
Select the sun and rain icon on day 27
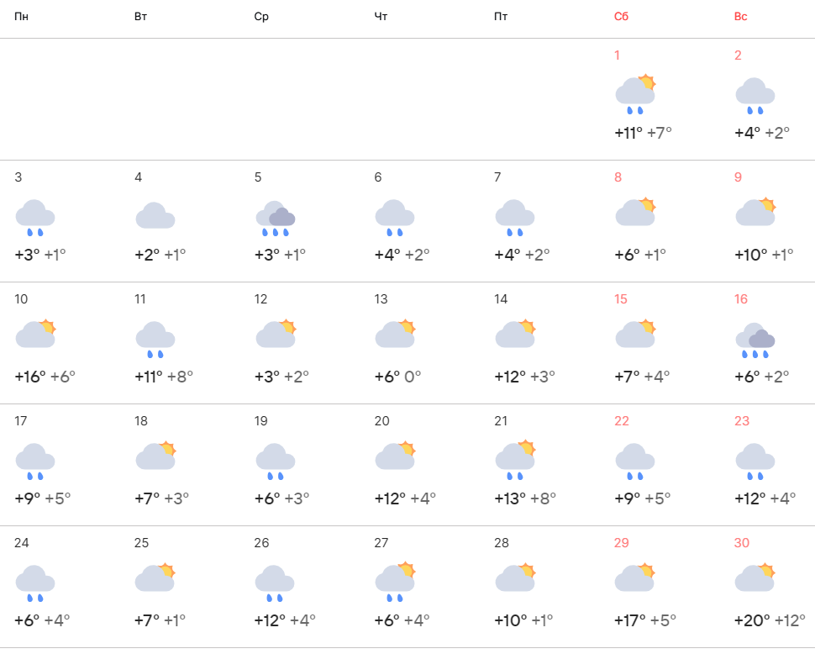[x=396, y=582]
